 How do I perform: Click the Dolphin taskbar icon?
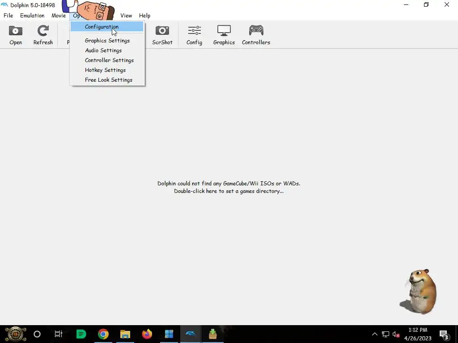(x=191, y=334)
